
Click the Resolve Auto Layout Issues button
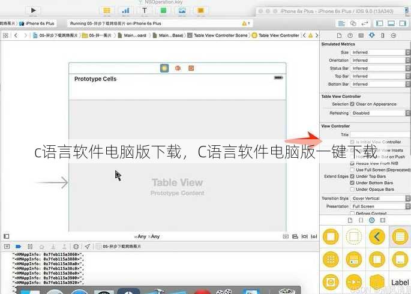[314, 236]
